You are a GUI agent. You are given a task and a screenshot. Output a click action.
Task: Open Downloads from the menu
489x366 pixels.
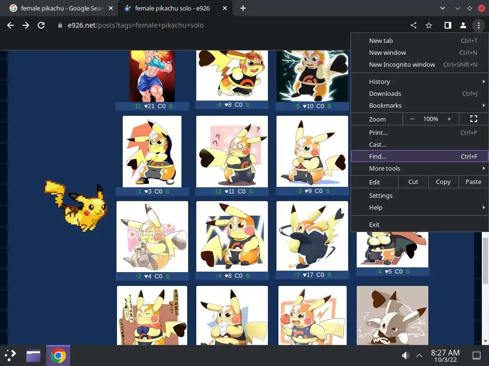[x=420, y=93]
